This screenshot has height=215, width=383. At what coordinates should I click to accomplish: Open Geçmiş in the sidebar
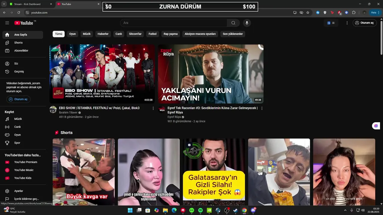tap(23, 72)
